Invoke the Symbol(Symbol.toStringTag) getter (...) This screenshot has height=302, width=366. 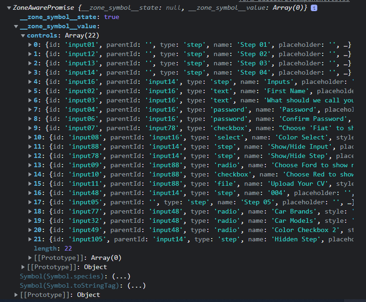tap(136, 286)
